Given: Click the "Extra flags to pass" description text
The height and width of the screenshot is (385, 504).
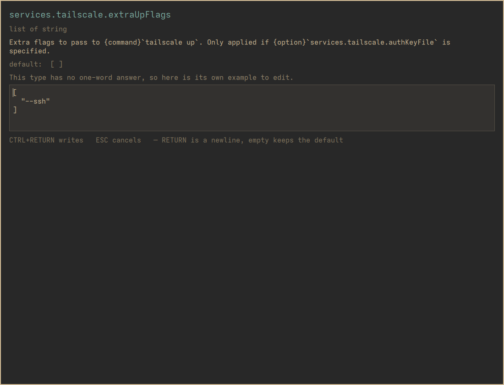Looking at the screenshot, I should click(x=230, y=47).
